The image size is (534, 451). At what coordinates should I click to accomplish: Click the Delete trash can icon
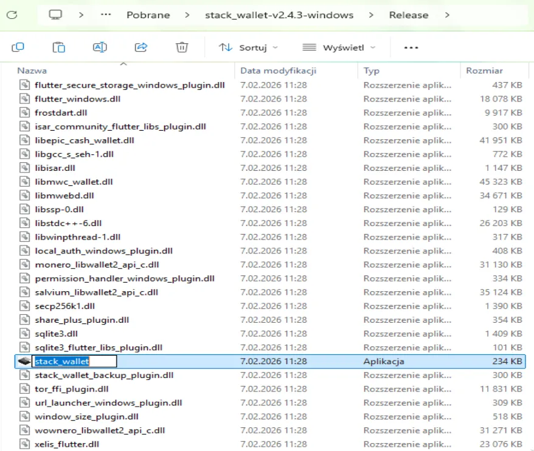pos(182,47)
